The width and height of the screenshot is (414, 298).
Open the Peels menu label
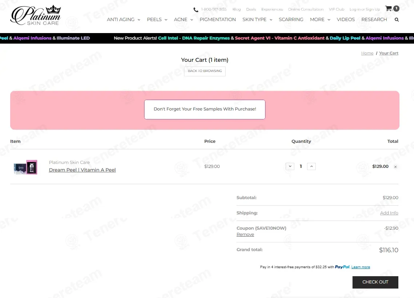tap(154, 20)
